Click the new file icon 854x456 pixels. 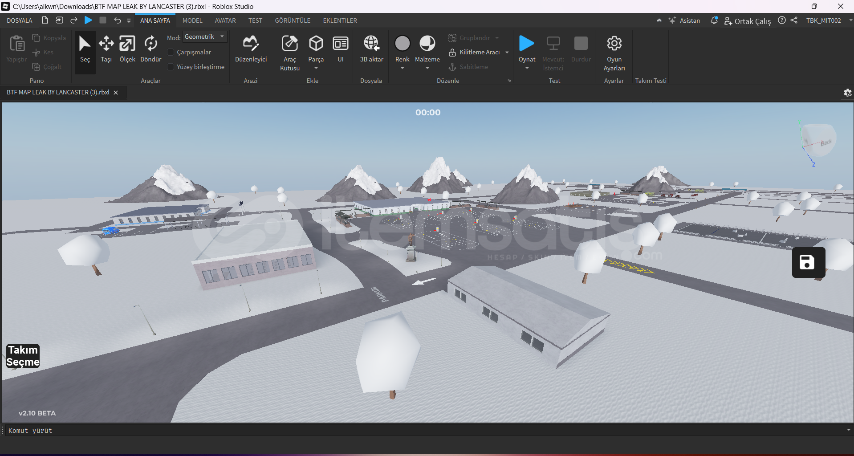point(45,20)
